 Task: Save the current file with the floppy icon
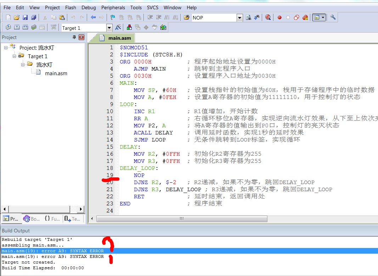25,17
